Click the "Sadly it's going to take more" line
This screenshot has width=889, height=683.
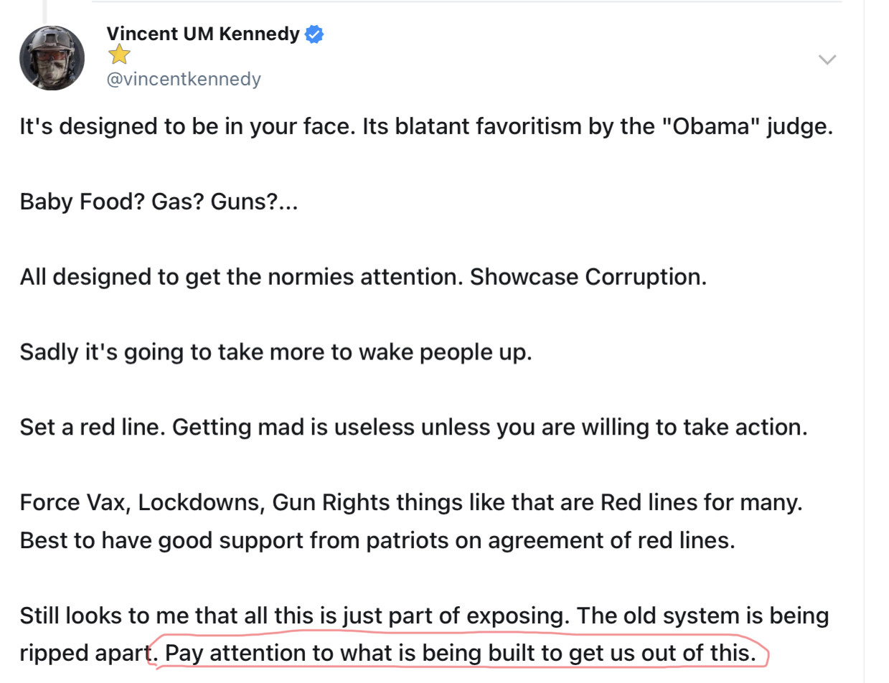[x=276, y=352]
